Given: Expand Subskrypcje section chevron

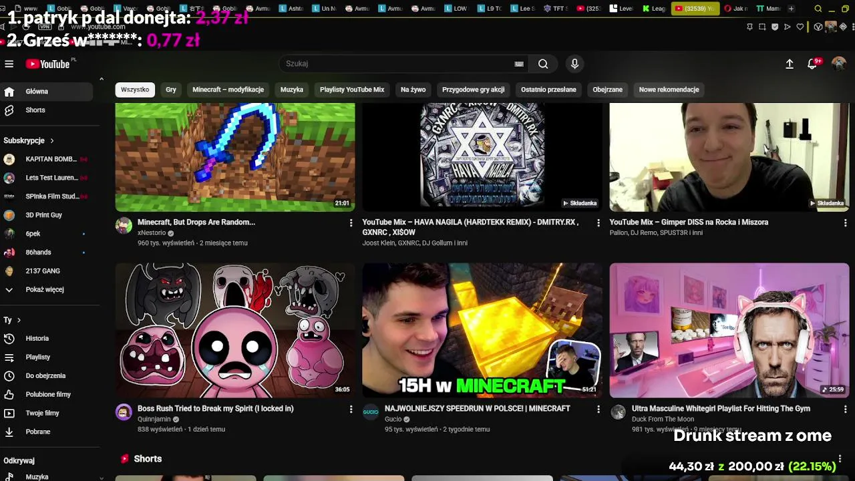Looking at the screenshot, I should (51, 141).
